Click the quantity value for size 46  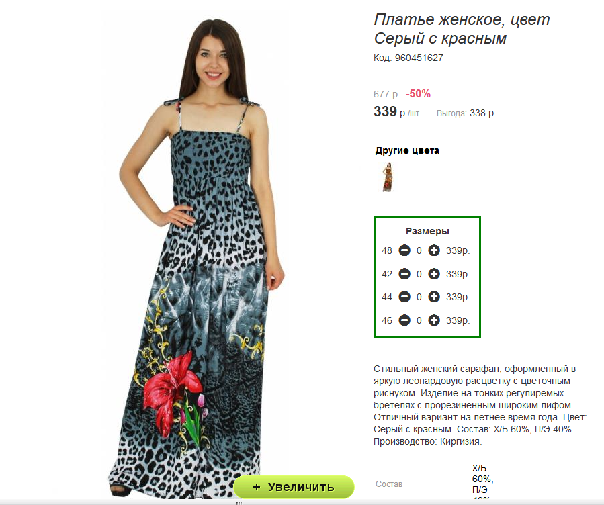(419, 320)
